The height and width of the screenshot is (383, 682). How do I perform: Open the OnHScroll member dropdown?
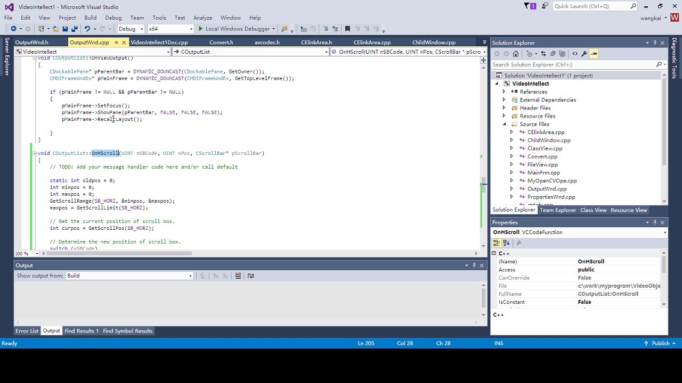click(x=409, y=52)
